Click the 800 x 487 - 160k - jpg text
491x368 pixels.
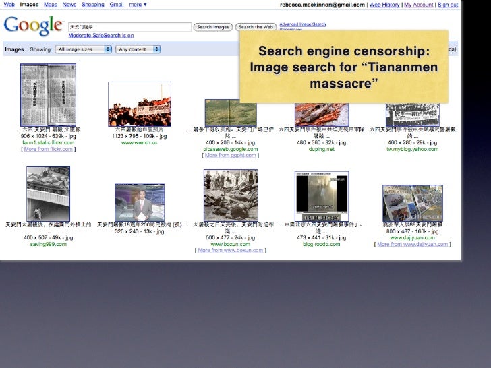pos(412,231)
